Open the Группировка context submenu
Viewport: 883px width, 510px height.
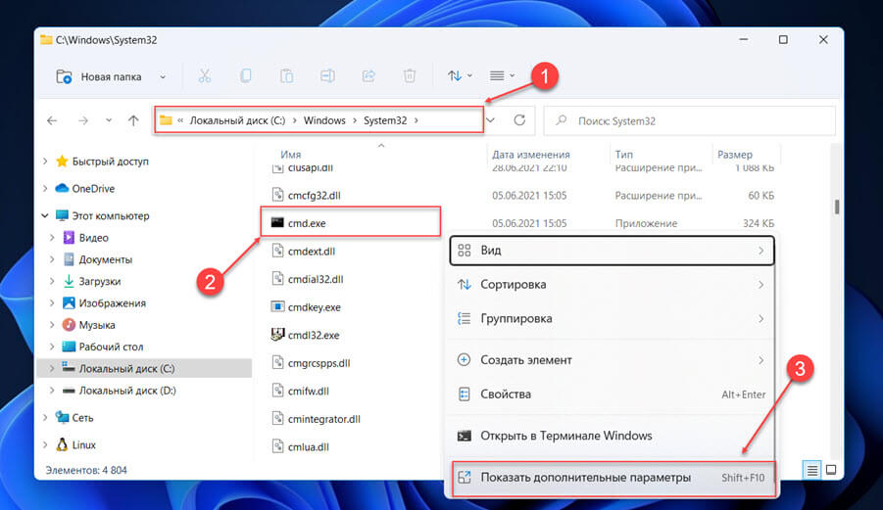[612, 319]
